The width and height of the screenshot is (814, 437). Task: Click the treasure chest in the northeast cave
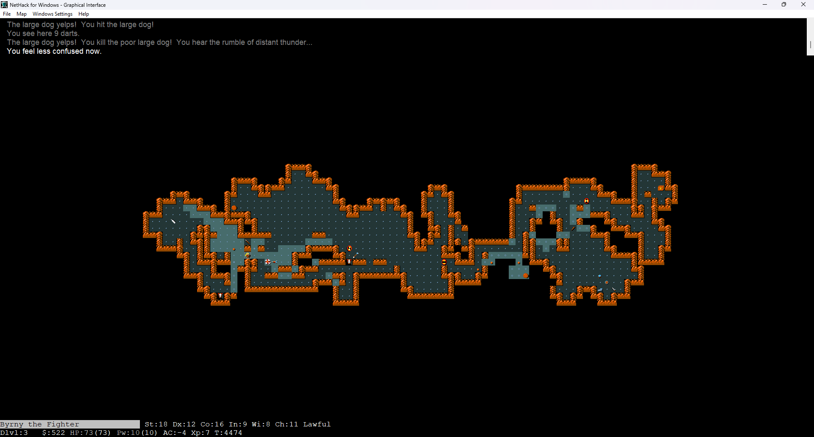click(661, 188)
